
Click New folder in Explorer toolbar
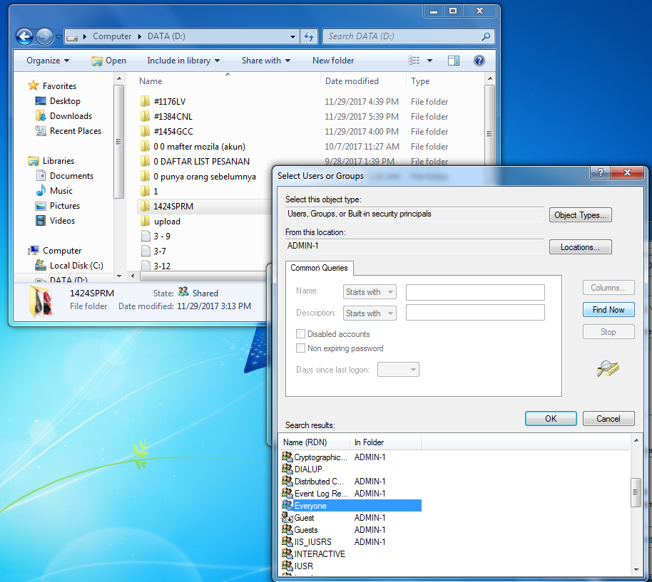coord(333,61)
